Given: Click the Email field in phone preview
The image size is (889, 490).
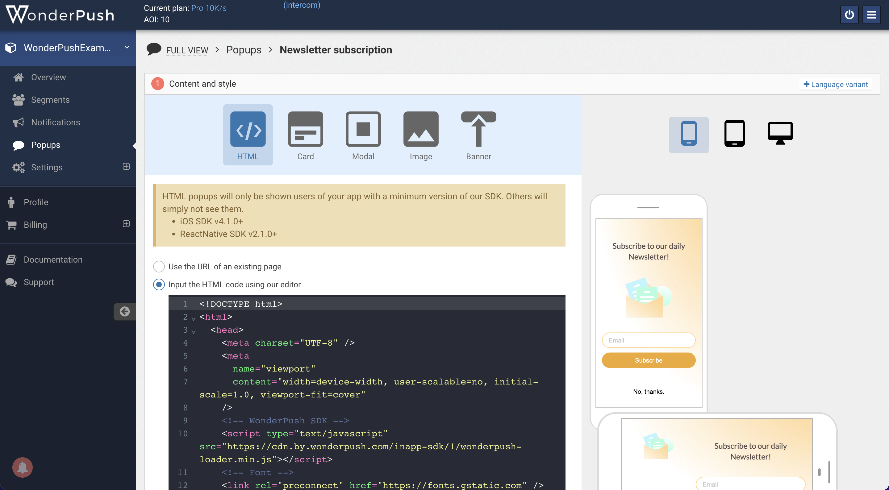Looking at the screenshot, I should (x=649, y=340).
